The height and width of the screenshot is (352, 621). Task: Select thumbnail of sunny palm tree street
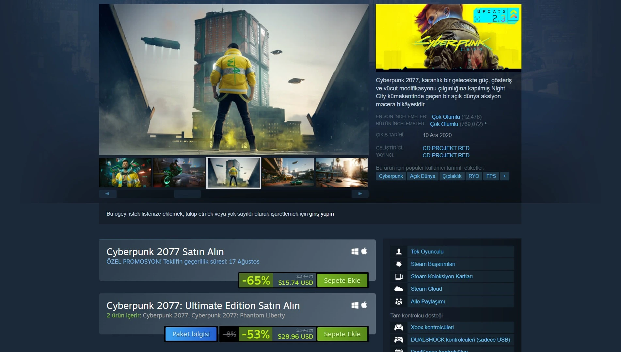tap(342, 173)
